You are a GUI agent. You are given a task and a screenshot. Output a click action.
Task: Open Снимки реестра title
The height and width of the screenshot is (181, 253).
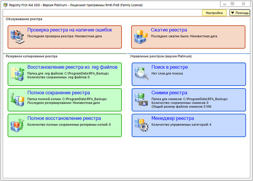(169, 92)
